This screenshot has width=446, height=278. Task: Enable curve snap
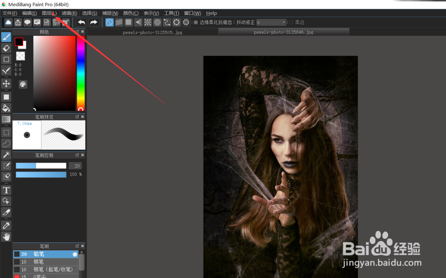pos(167,22)
